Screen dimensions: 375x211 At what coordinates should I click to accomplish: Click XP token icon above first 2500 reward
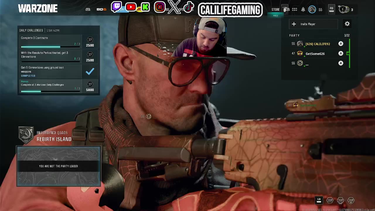point(90,40)
